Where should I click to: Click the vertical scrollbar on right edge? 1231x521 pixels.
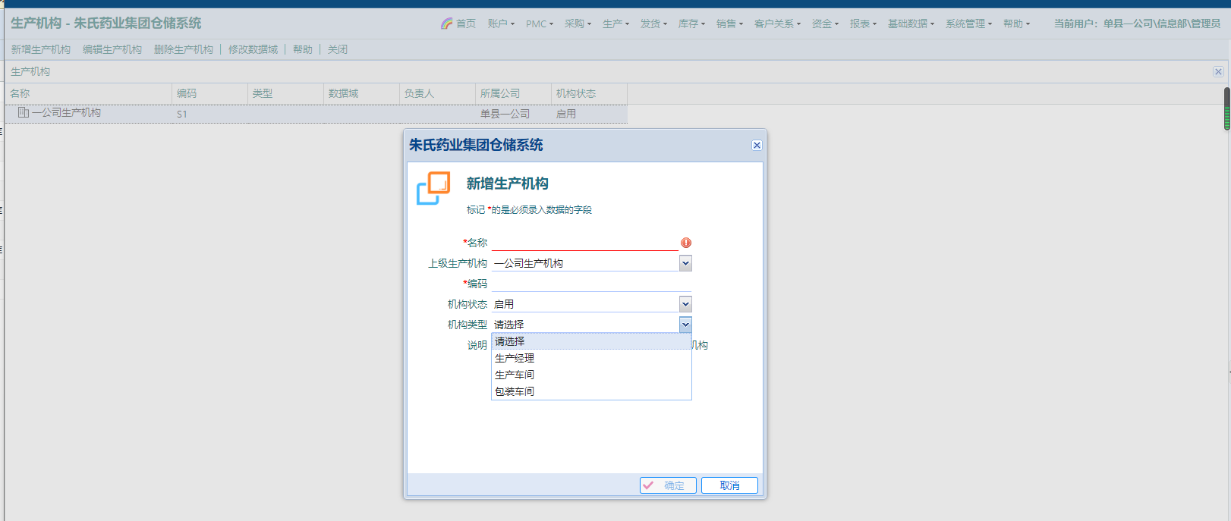point(1226,108)
